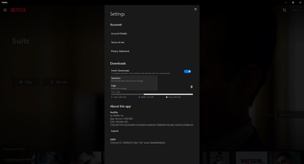Toggle the Smart Downloads switch
304x164 pixels.
pyautogui.click(x=187, y=71)
